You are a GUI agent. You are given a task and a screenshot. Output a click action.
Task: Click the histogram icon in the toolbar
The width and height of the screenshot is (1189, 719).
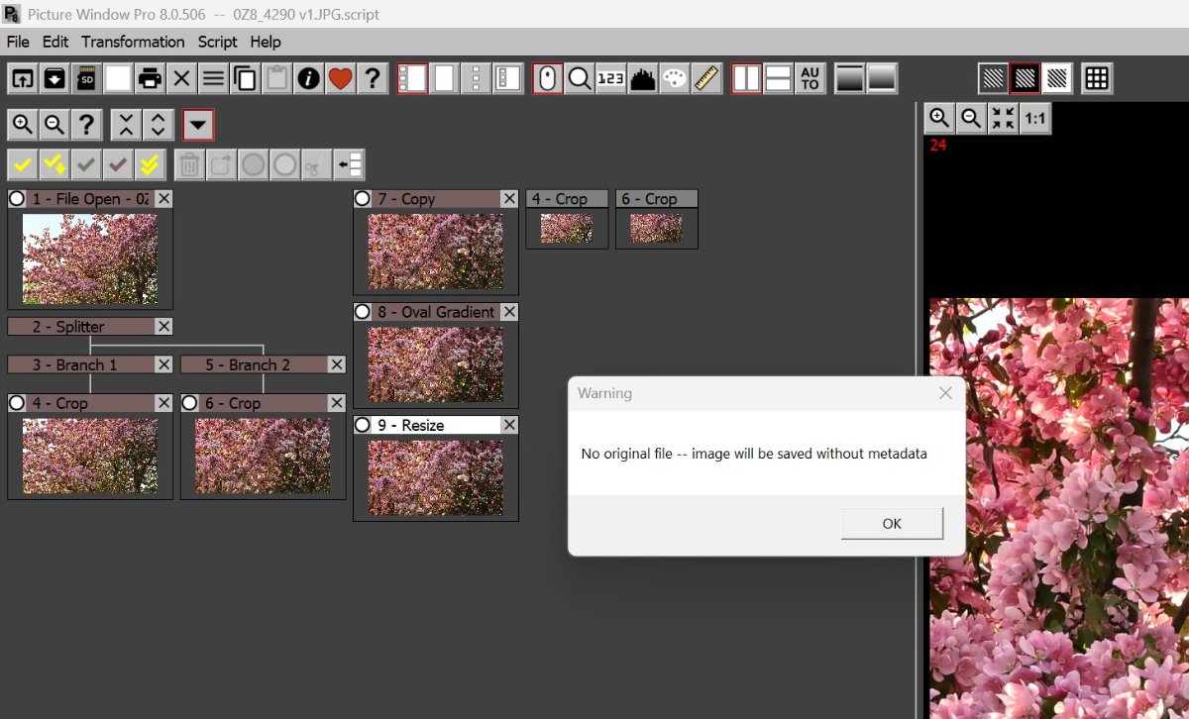(x=643, y=79)
